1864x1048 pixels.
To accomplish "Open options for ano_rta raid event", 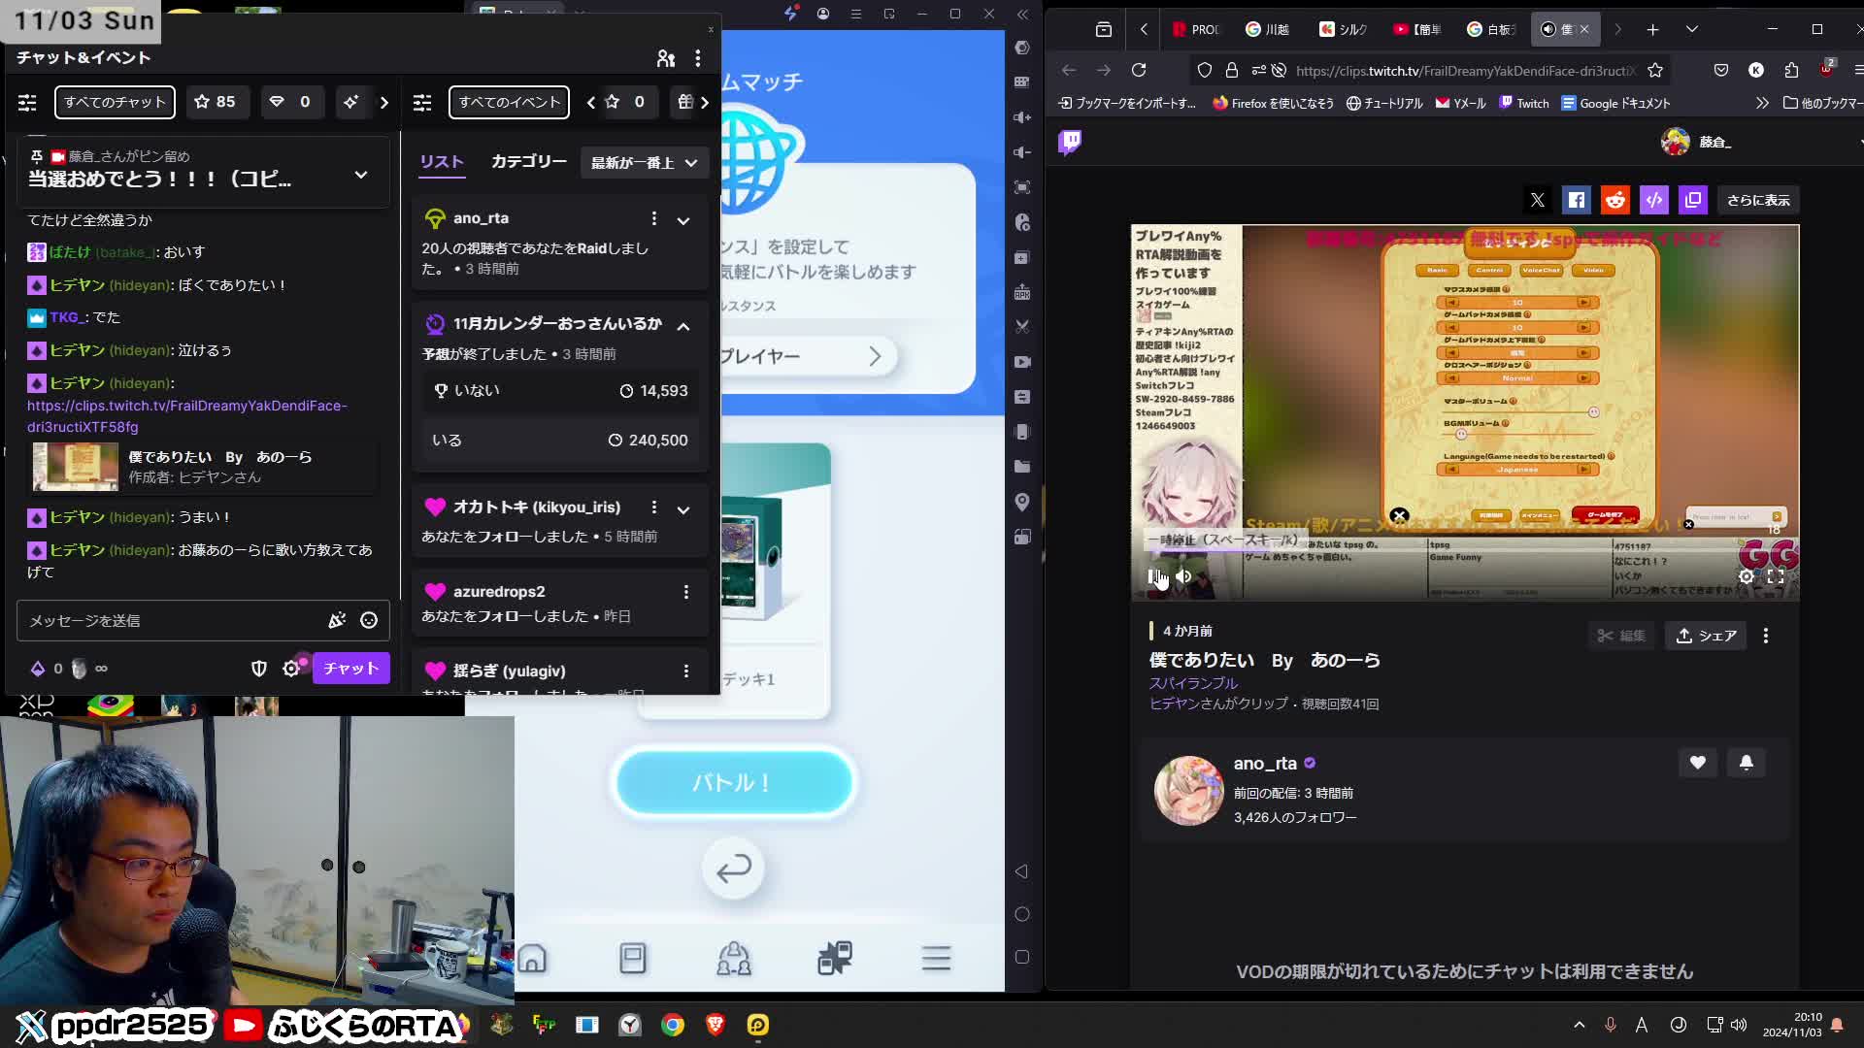I will point(654,218).
